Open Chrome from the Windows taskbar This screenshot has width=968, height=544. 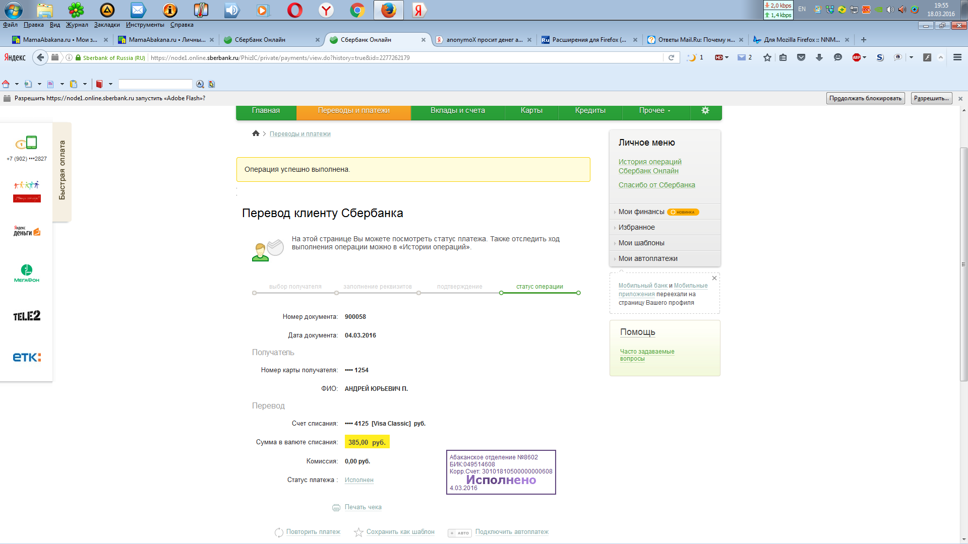(357, 10)
